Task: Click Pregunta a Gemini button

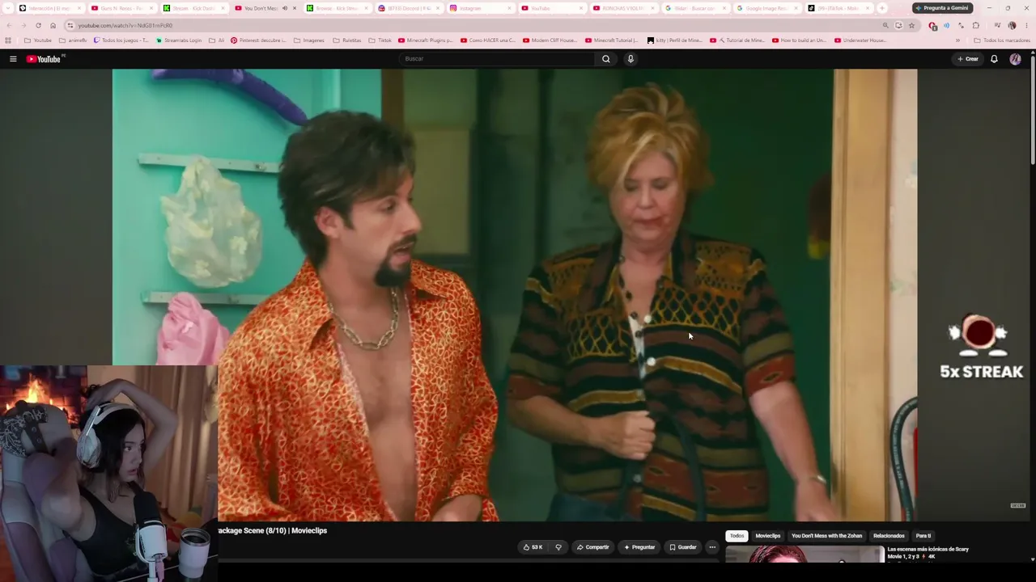Action: [x=942, y=8]
